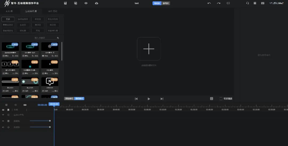The height and width of the screenshot is (146, 288).
Task: Click the keyword search input field
Action: point(45,38)
